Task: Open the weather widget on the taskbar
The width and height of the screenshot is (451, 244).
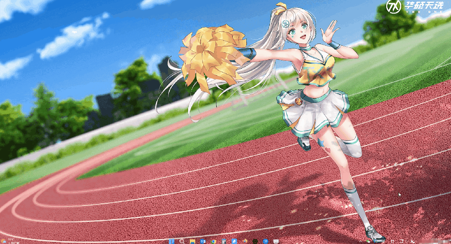Action: [x=10, y=241]
